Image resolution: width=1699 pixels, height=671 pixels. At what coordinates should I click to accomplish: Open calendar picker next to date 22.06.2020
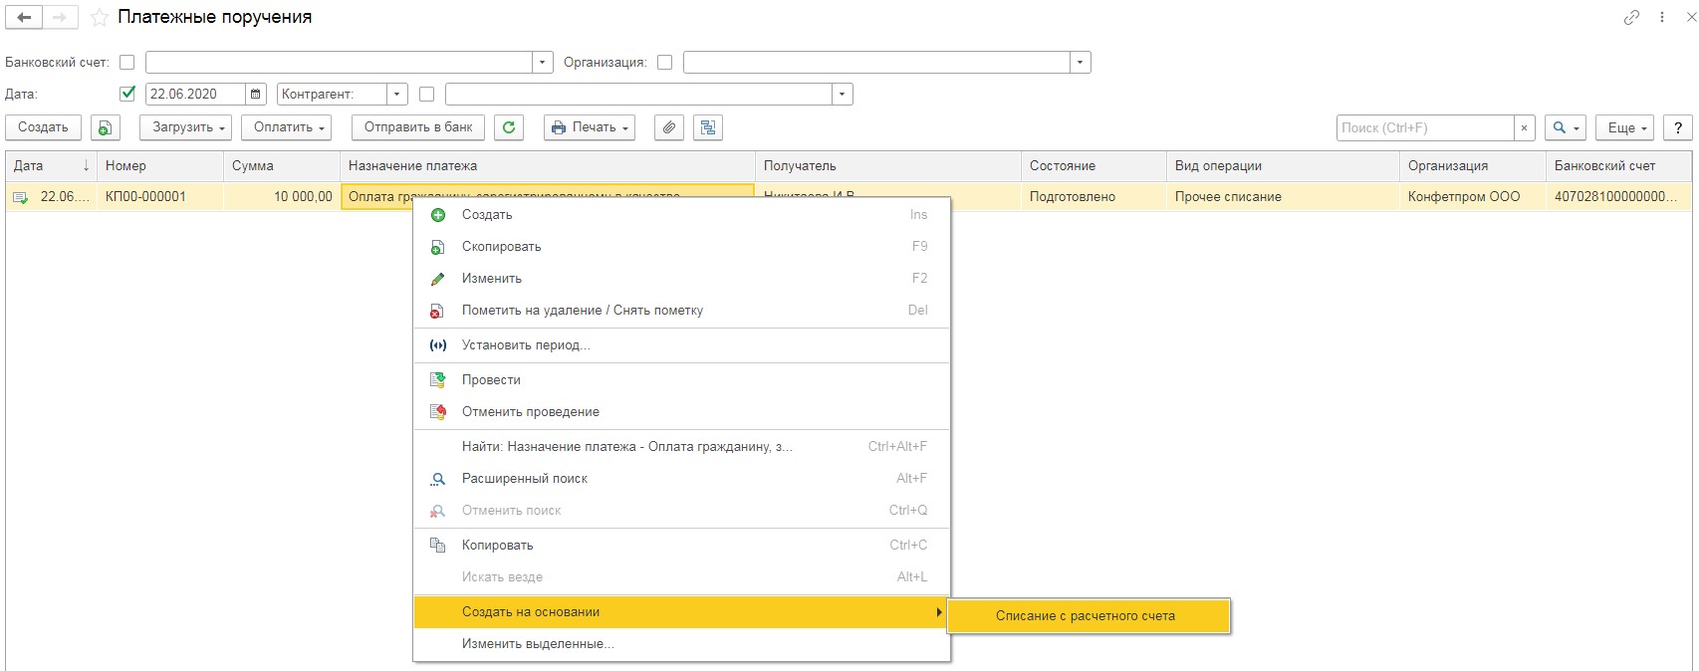[x=256, y=95]
